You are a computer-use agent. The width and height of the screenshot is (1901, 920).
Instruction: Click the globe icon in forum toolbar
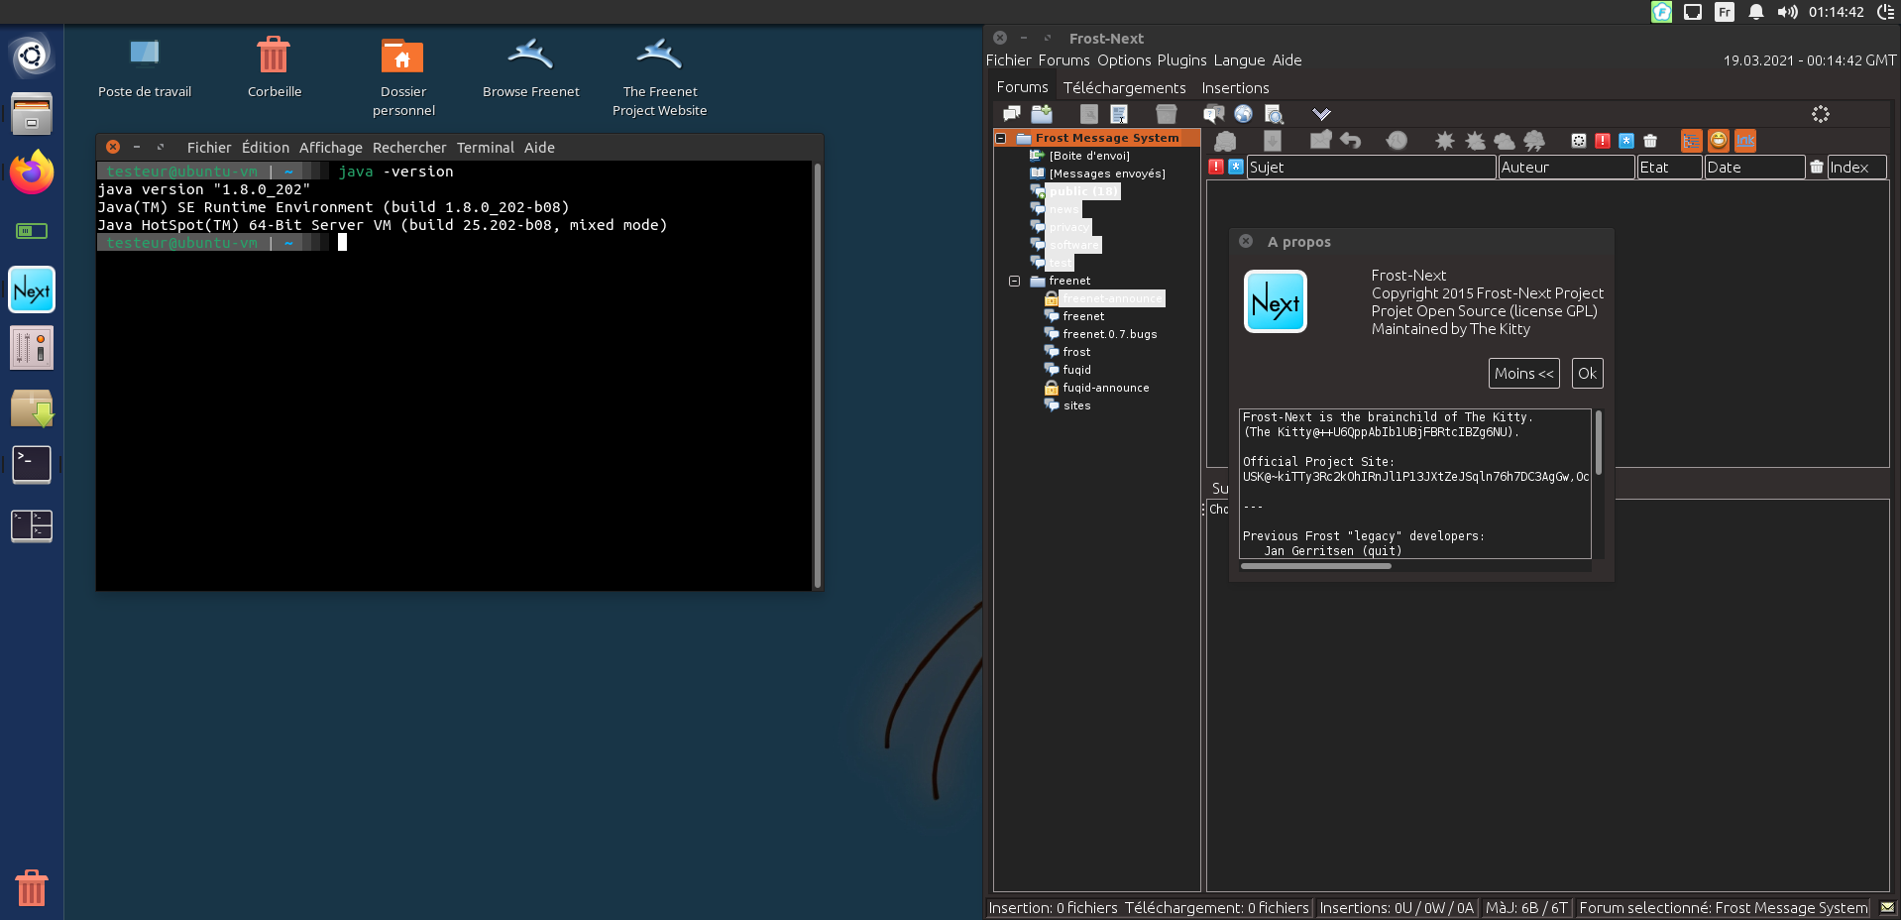[x=1243, y=114]
